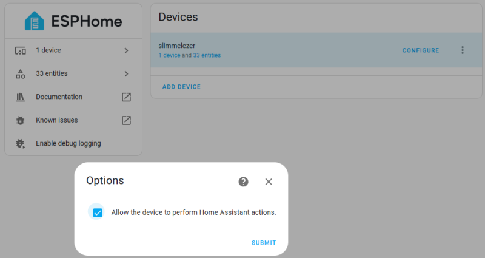Select Enable debug logging item

coord(68,144)
